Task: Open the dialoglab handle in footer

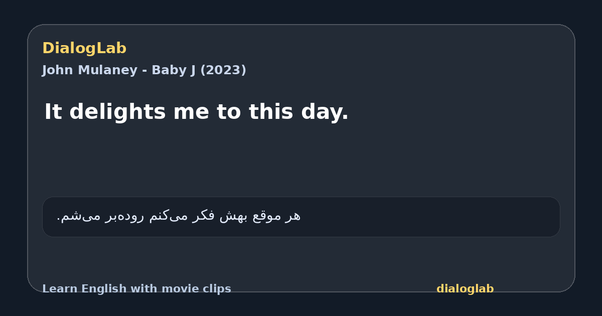Action: coord(465,289)
